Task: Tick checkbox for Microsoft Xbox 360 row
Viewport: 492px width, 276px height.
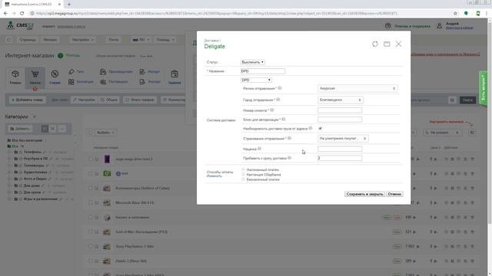Action: (x=91, y=202)
